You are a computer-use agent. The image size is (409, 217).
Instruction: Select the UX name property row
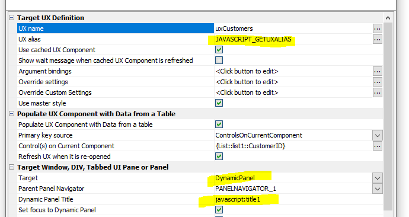coord(116,28)
